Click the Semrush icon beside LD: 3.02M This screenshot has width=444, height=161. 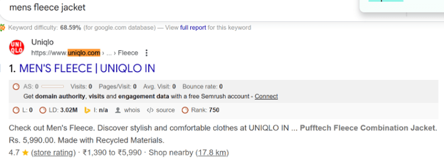coord(43,110)
